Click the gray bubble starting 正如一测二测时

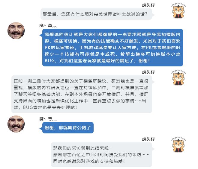(82, 94)
